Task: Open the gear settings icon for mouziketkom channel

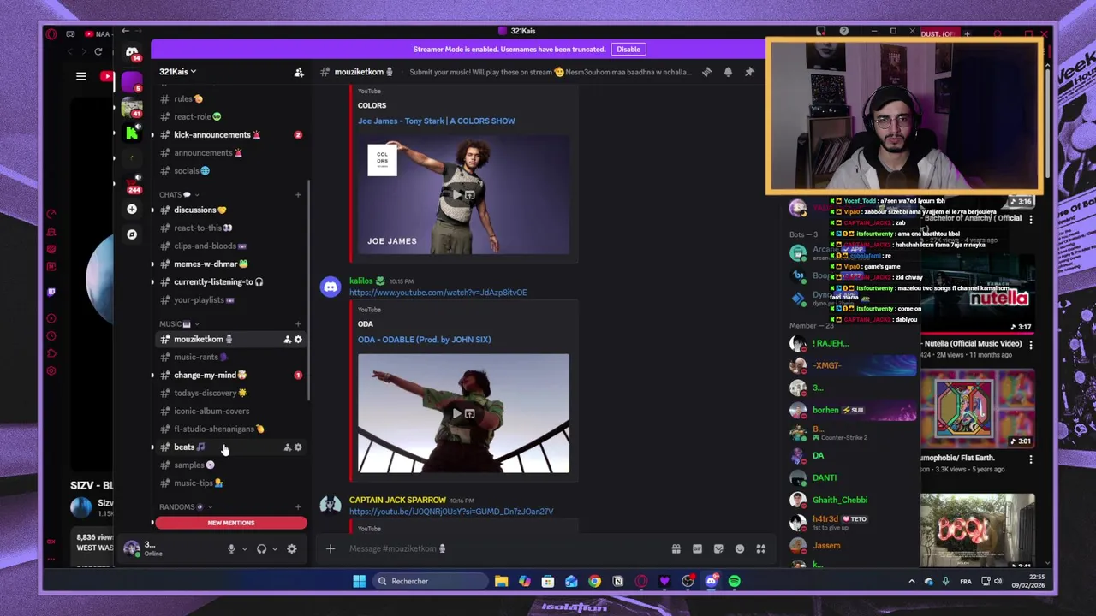Action: click(298, 340)
